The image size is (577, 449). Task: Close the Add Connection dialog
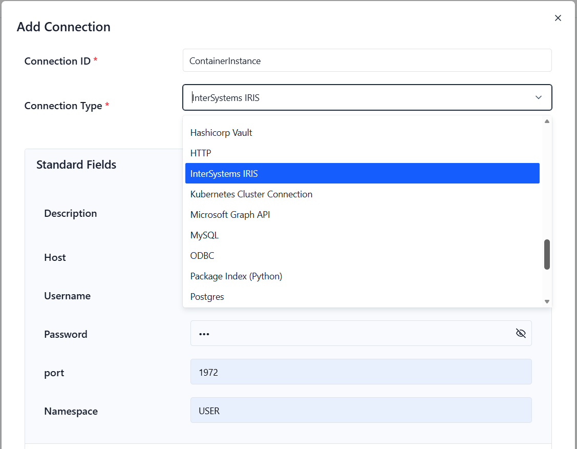[558, 17]
